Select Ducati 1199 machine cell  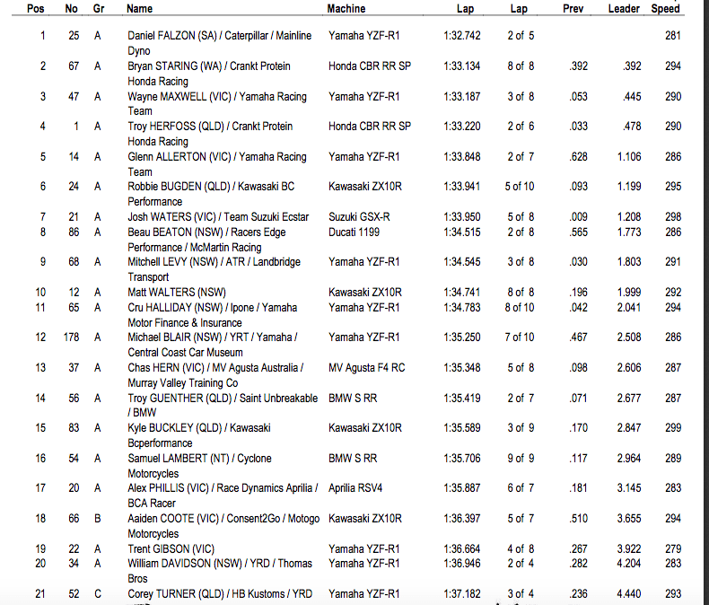click(354, 232)
